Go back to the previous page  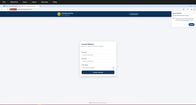2,9
